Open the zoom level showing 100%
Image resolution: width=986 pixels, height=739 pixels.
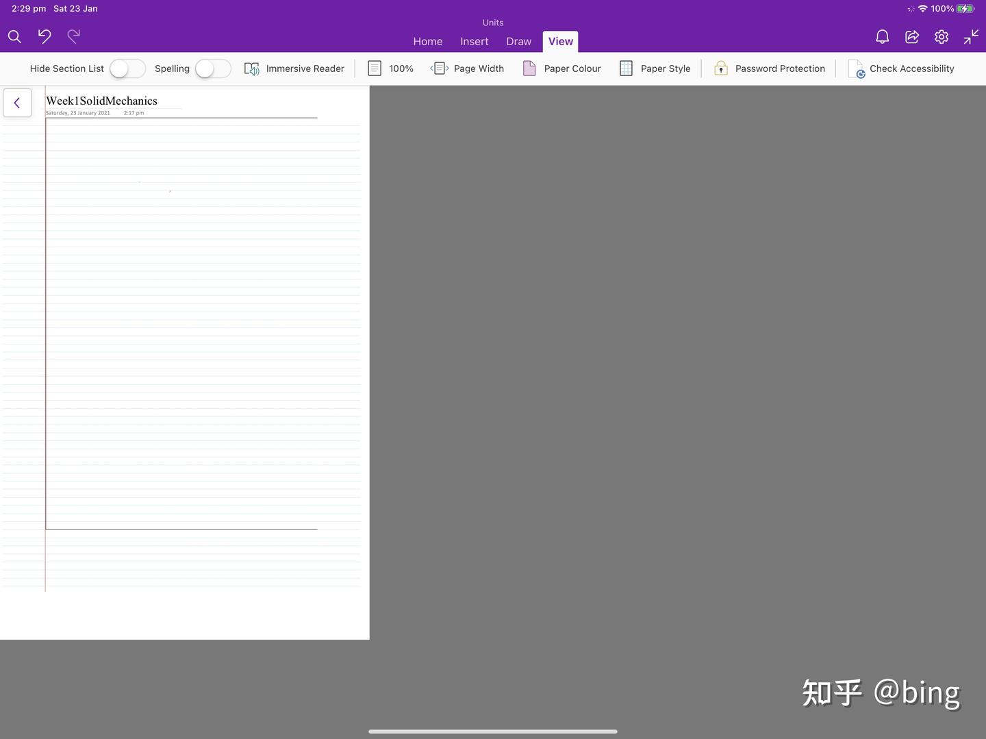pos(390,68)
